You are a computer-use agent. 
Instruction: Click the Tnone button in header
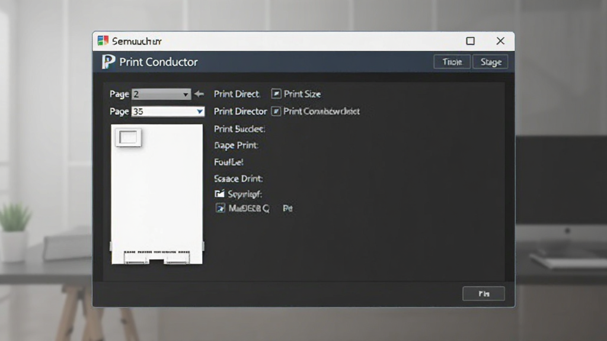[x=452, y=62]
